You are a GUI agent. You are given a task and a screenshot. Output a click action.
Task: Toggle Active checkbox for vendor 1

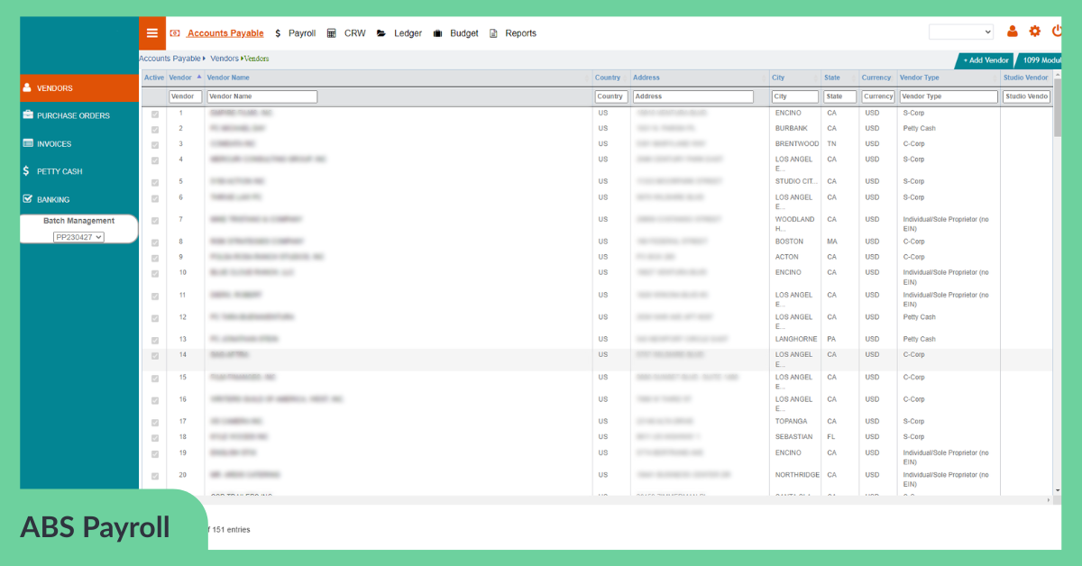pyautogui.click(x=155, y=114)
